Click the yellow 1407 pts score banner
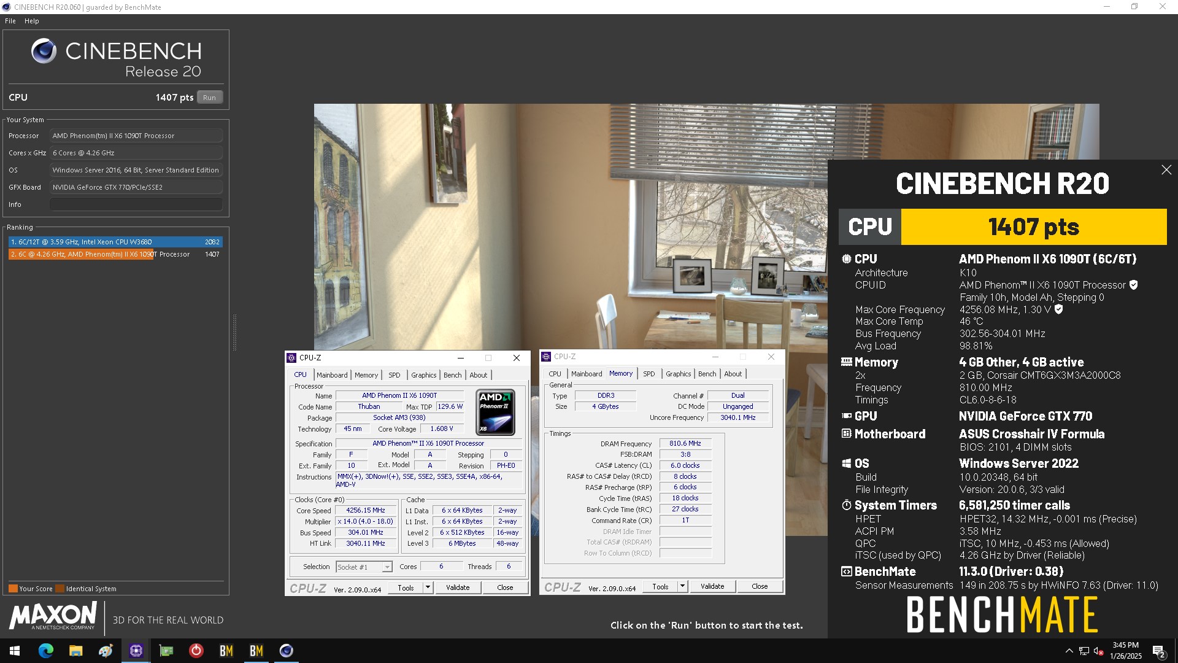Screen dimensions: 1178x663 pyautogui.click(x=1034, y=227)
